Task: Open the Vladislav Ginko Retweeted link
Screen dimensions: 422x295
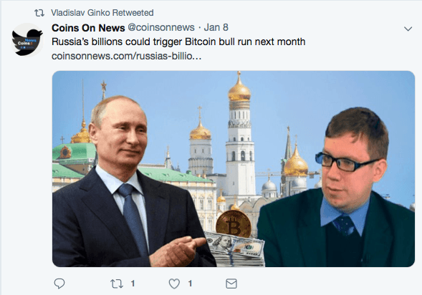Action: (x=102, y=13)
